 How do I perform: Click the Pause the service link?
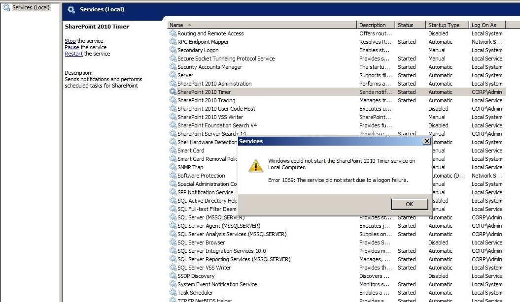pyautogui.click(x=71, y=47)
